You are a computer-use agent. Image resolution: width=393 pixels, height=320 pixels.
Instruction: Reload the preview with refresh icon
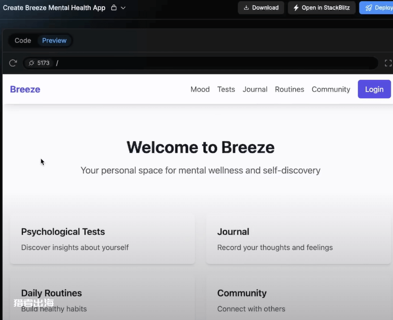pos(13,63)
